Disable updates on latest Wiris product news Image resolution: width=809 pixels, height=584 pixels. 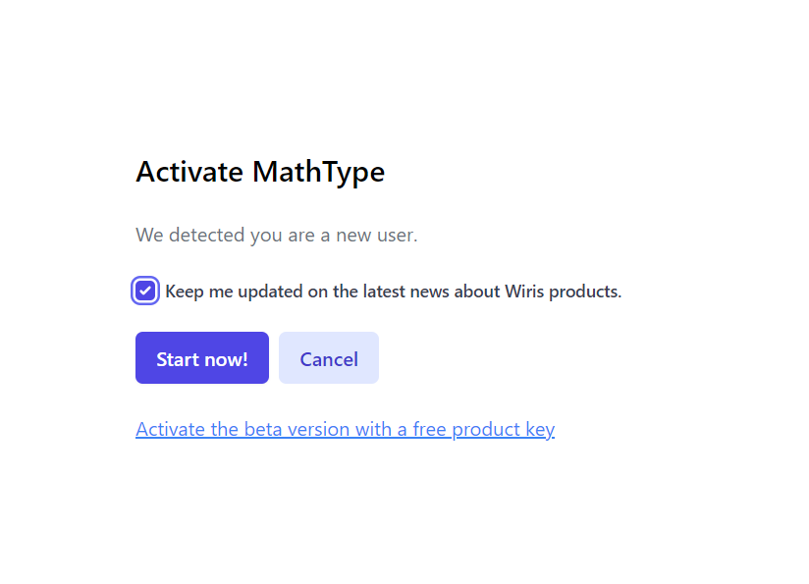point(145,291)
